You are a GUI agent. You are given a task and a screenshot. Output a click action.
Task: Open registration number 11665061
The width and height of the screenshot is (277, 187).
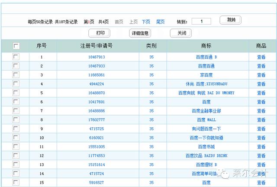(97, 75)
